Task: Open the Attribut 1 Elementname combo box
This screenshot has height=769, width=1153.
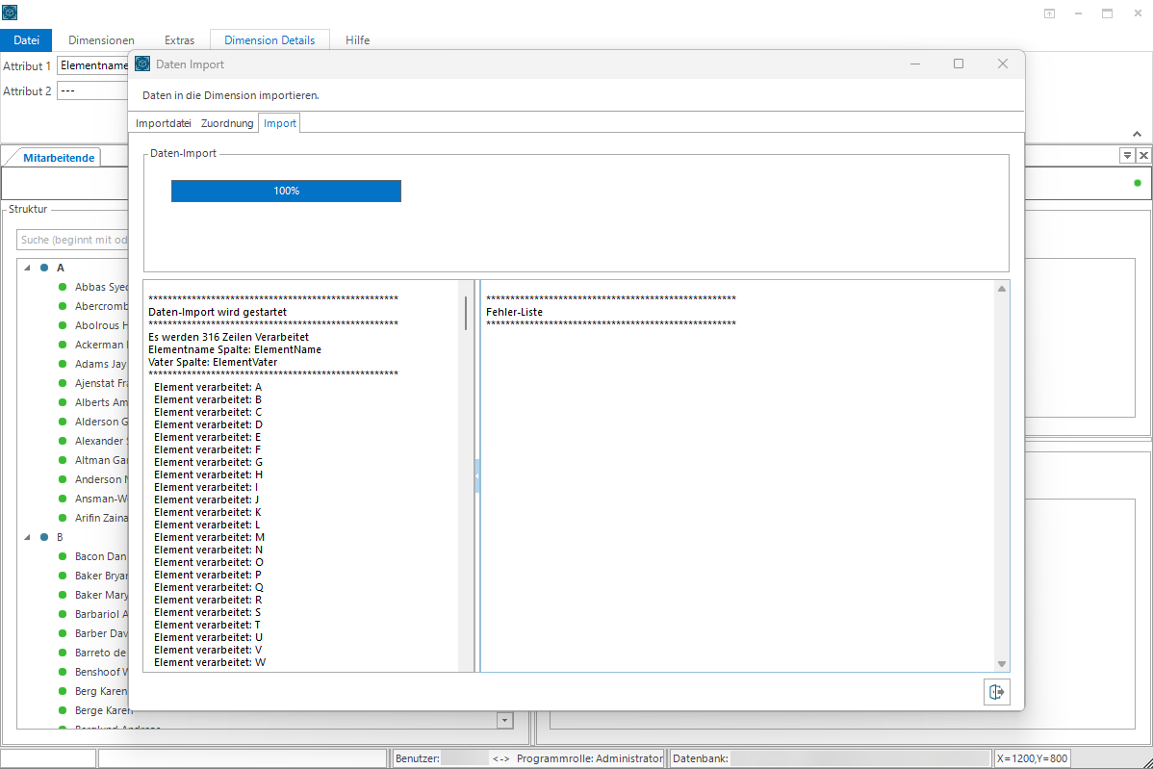Action: pos(93,65)
